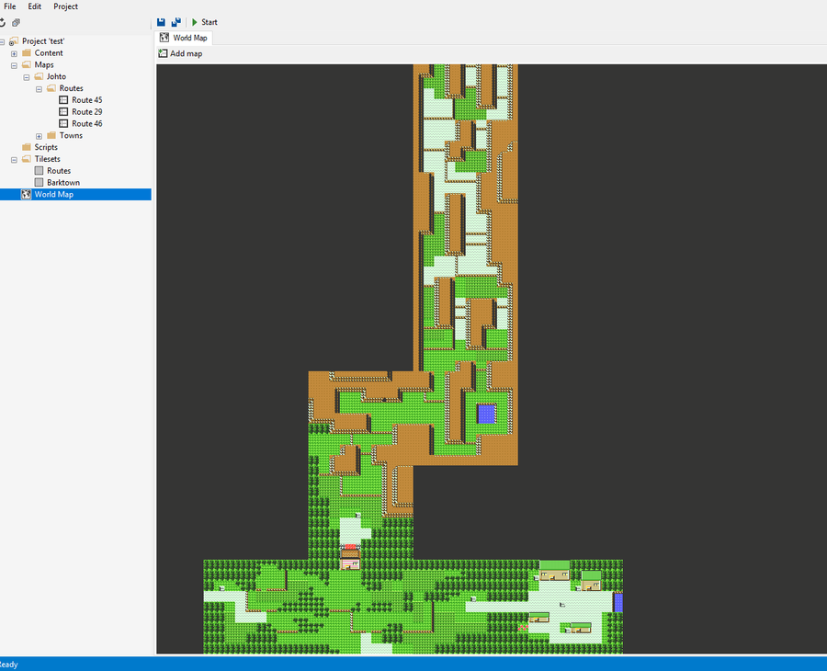Click the Route 46 map grid icon
The image size is (827, 671).
63,123
